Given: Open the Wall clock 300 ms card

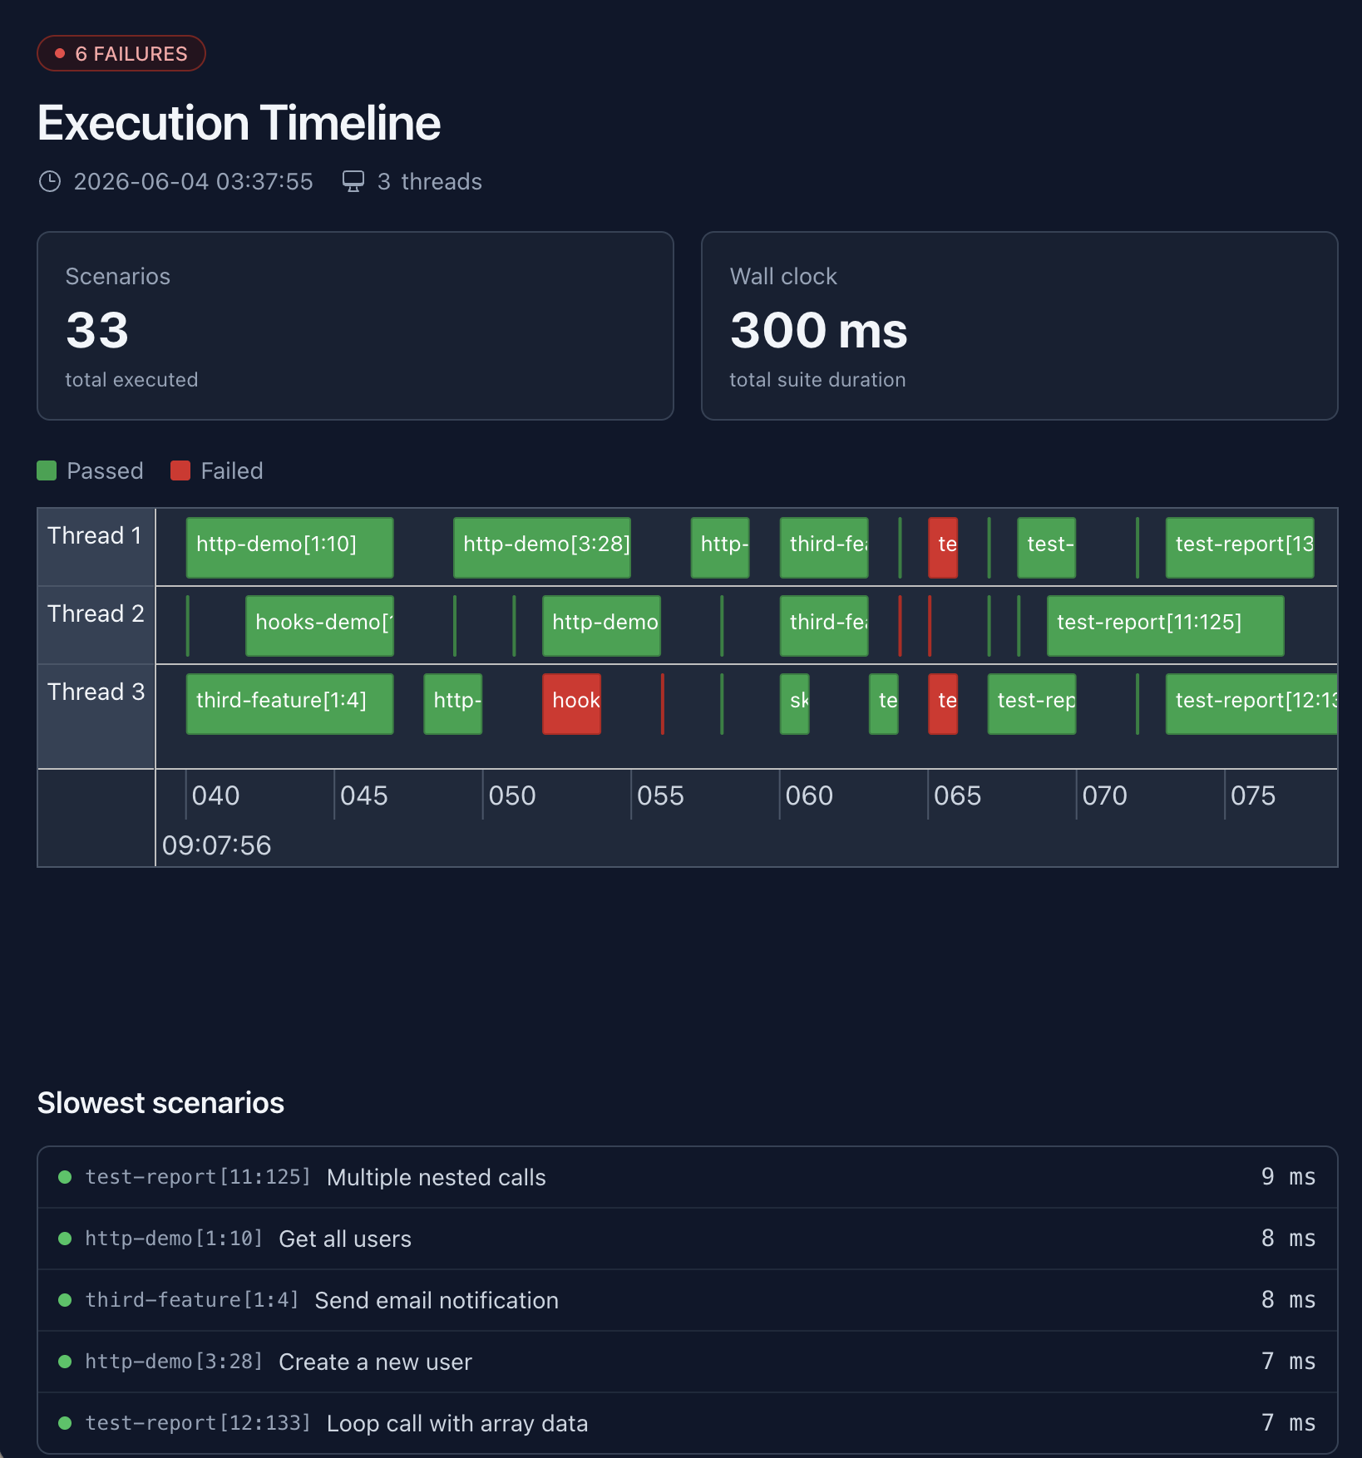Looking at the screenshot, I should point(1019,326).
